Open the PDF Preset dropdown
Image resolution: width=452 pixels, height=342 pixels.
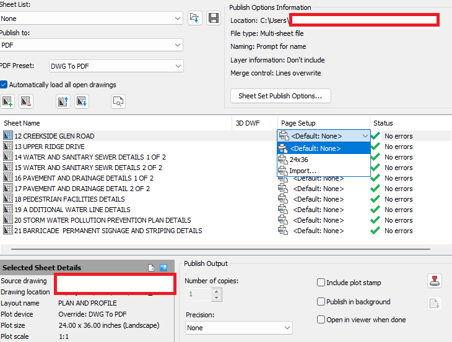click(x=116, y=66)
